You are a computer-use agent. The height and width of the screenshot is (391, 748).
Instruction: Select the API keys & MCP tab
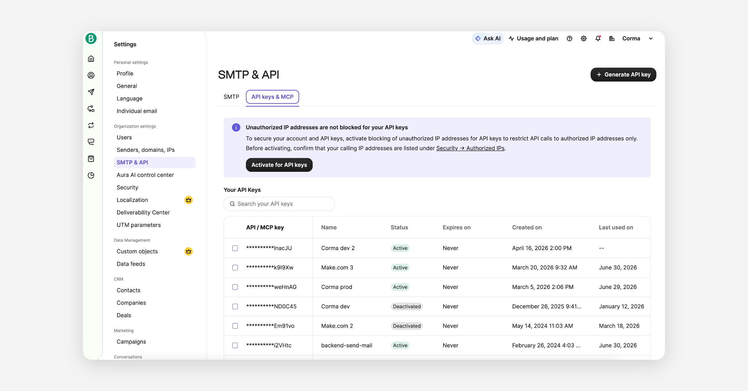coord(272,97)
